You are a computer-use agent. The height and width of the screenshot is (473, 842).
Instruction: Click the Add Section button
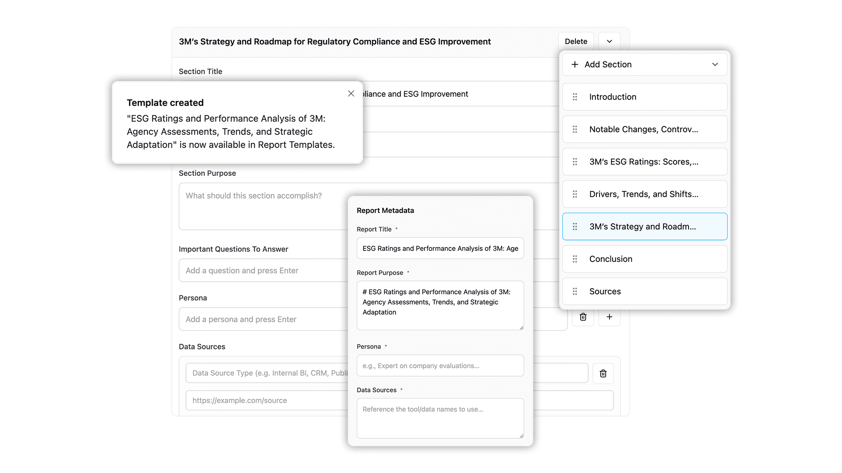point(645,64)
